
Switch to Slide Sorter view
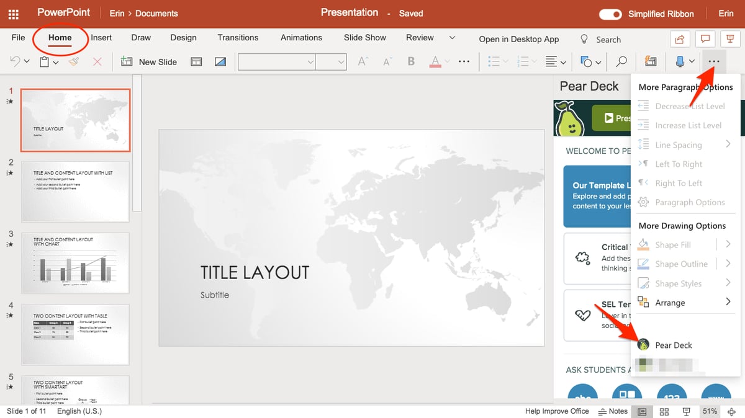[x=664, y=411]
